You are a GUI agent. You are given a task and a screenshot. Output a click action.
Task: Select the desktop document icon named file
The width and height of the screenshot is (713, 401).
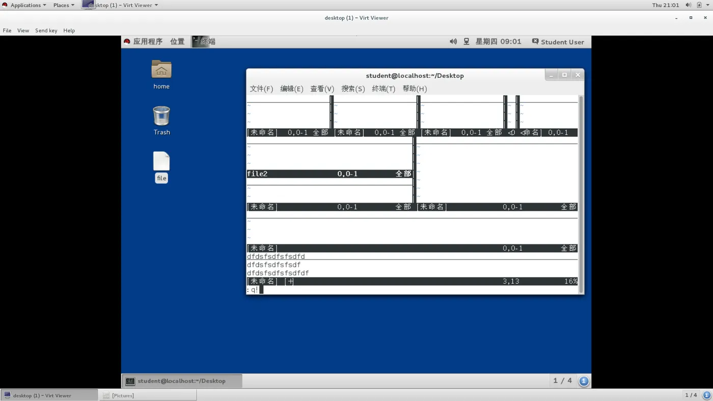point(161,167)
